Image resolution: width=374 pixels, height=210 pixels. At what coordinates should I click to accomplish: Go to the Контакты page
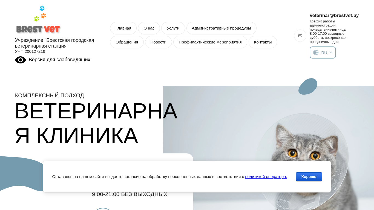coord(263,42)
